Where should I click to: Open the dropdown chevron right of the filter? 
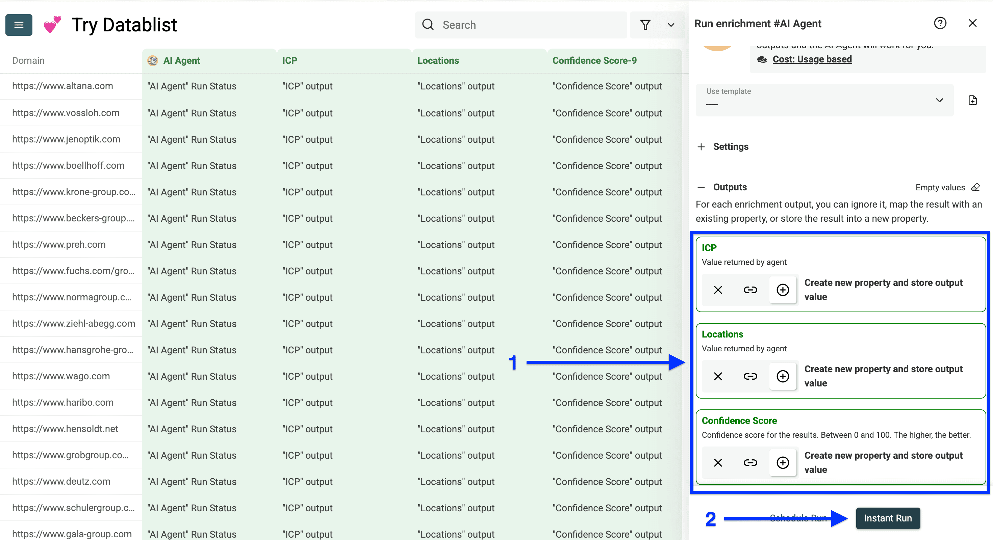click(671, 25)
